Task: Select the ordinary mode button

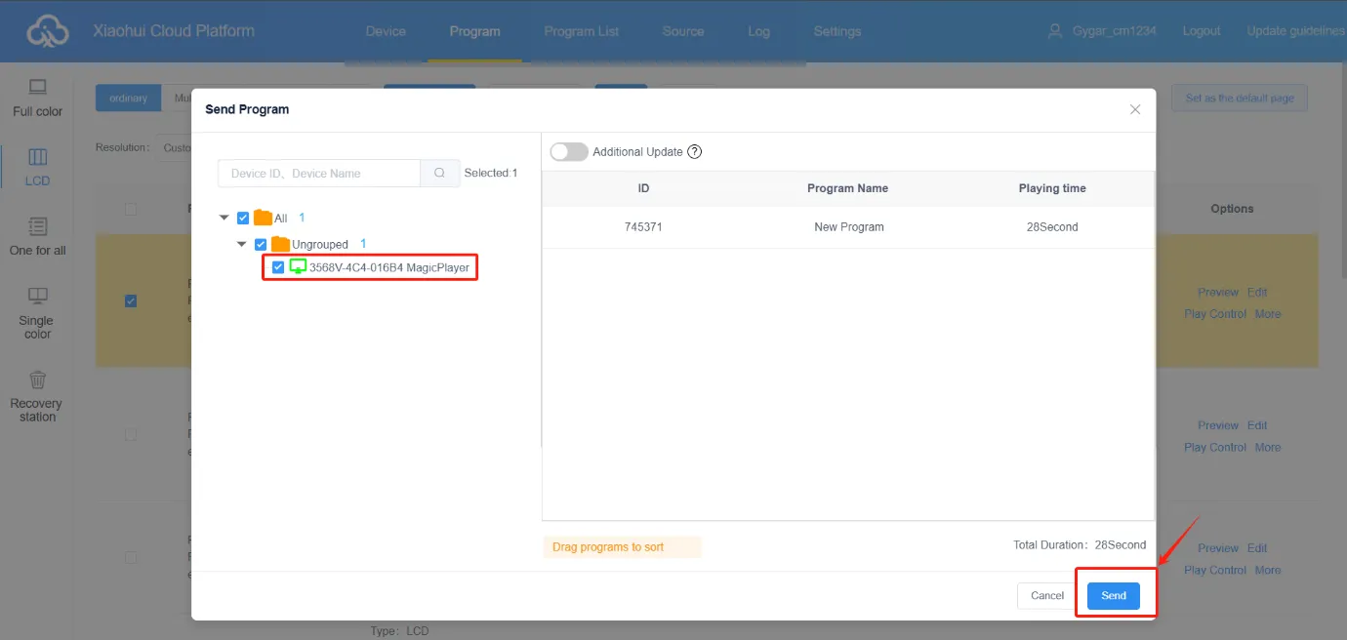Action: click(x=128, y=98)
